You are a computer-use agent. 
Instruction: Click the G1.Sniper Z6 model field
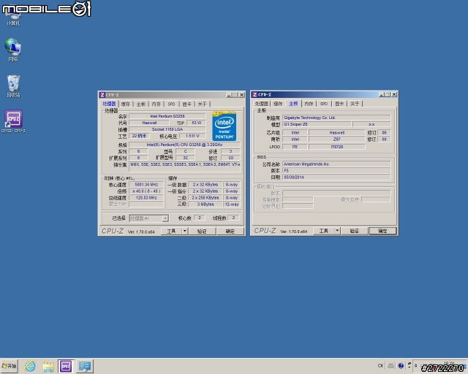coord(317,124)
